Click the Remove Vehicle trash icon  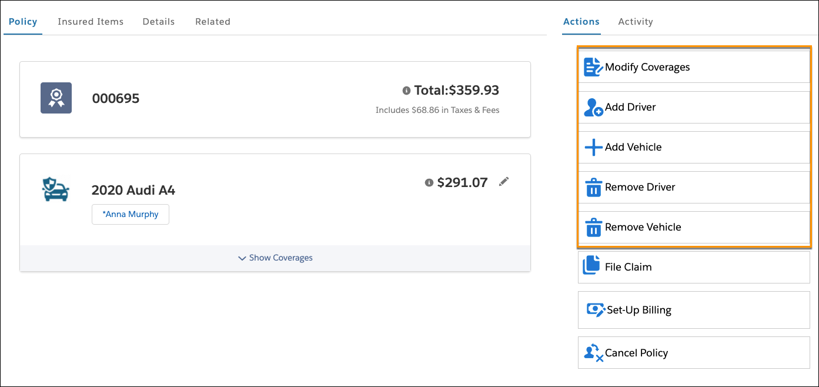coord(593,226)
